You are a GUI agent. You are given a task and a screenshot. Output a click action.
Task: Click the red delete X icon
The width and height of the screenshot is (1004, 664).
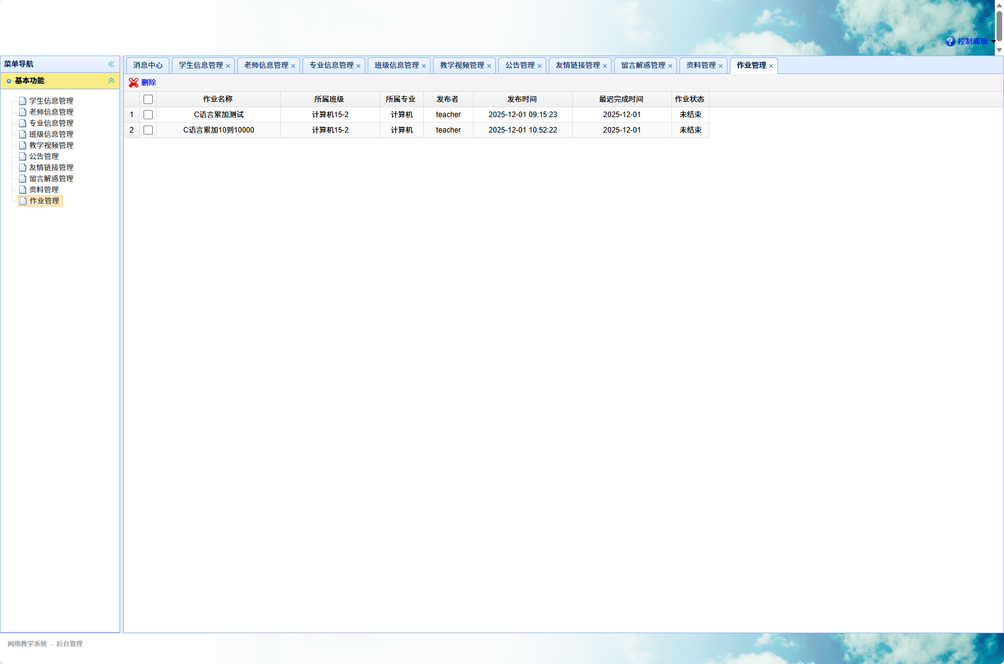pyautogui.click(x=134, y=83)
